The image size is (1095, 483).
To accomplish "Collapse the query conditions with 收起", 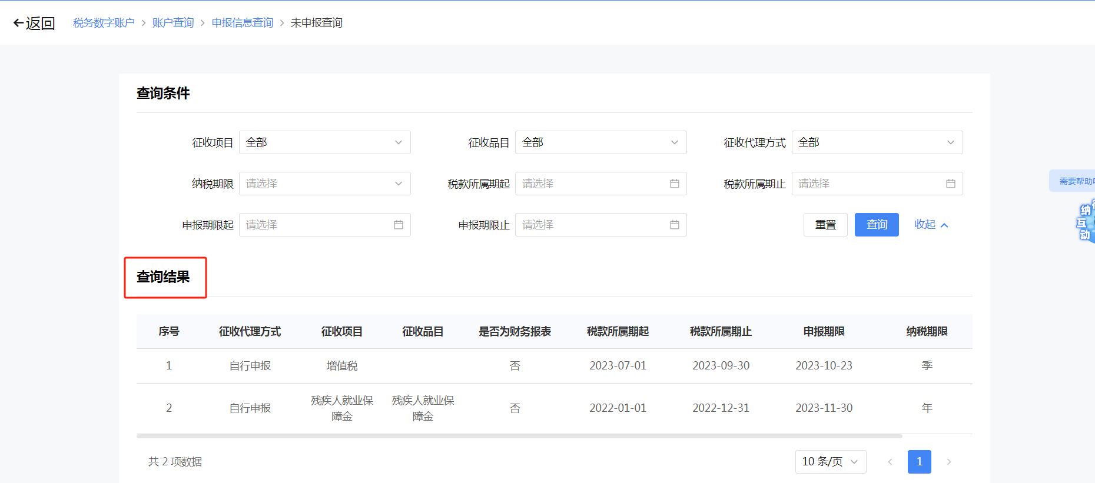I will (930, 225).
